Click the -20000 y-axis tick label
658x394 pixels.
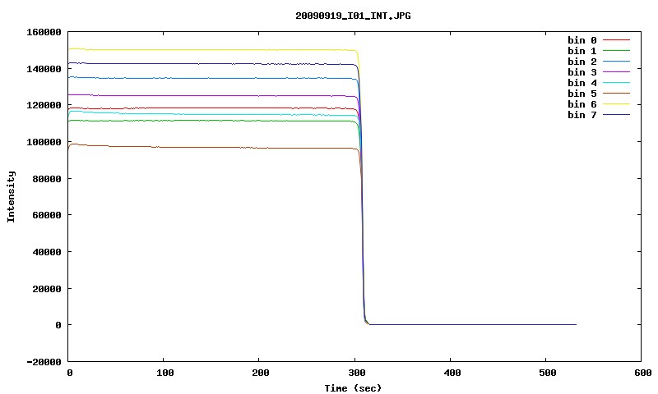click(44, 362)
